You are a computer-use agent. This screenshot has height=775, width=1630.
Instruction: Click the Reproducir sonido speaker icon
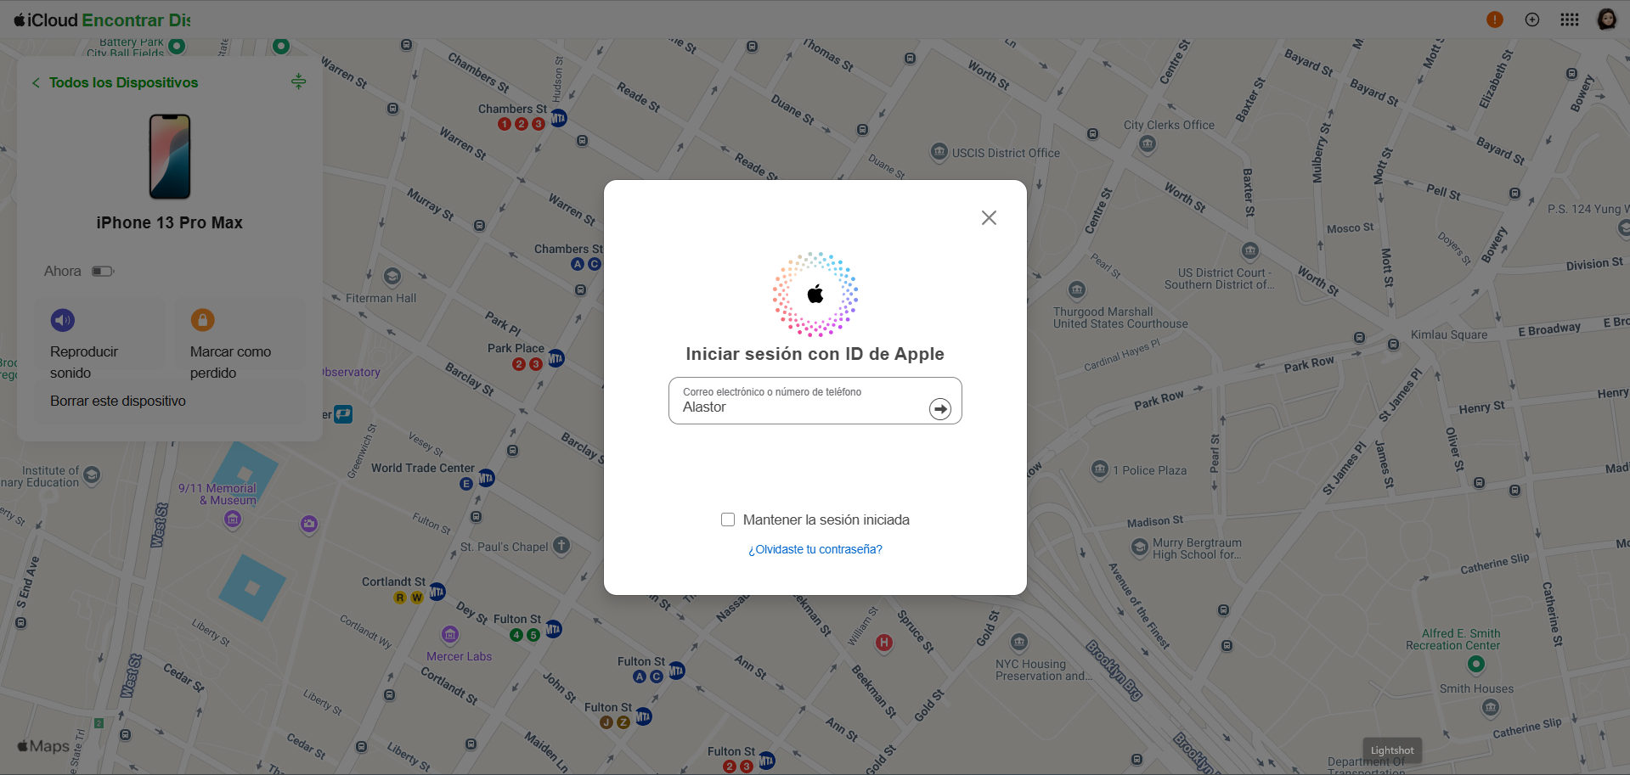coord(63,320)
